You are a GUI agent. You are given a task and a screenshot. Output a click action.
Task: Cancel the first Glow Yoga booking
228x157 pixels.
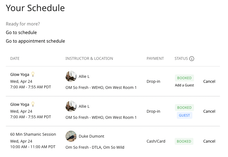click(209, 81)
